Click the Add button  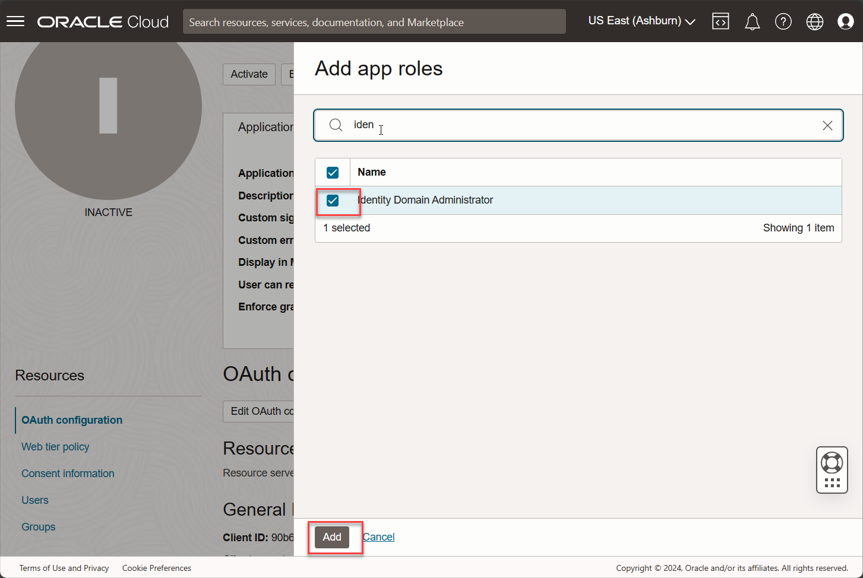coord(331,537)
